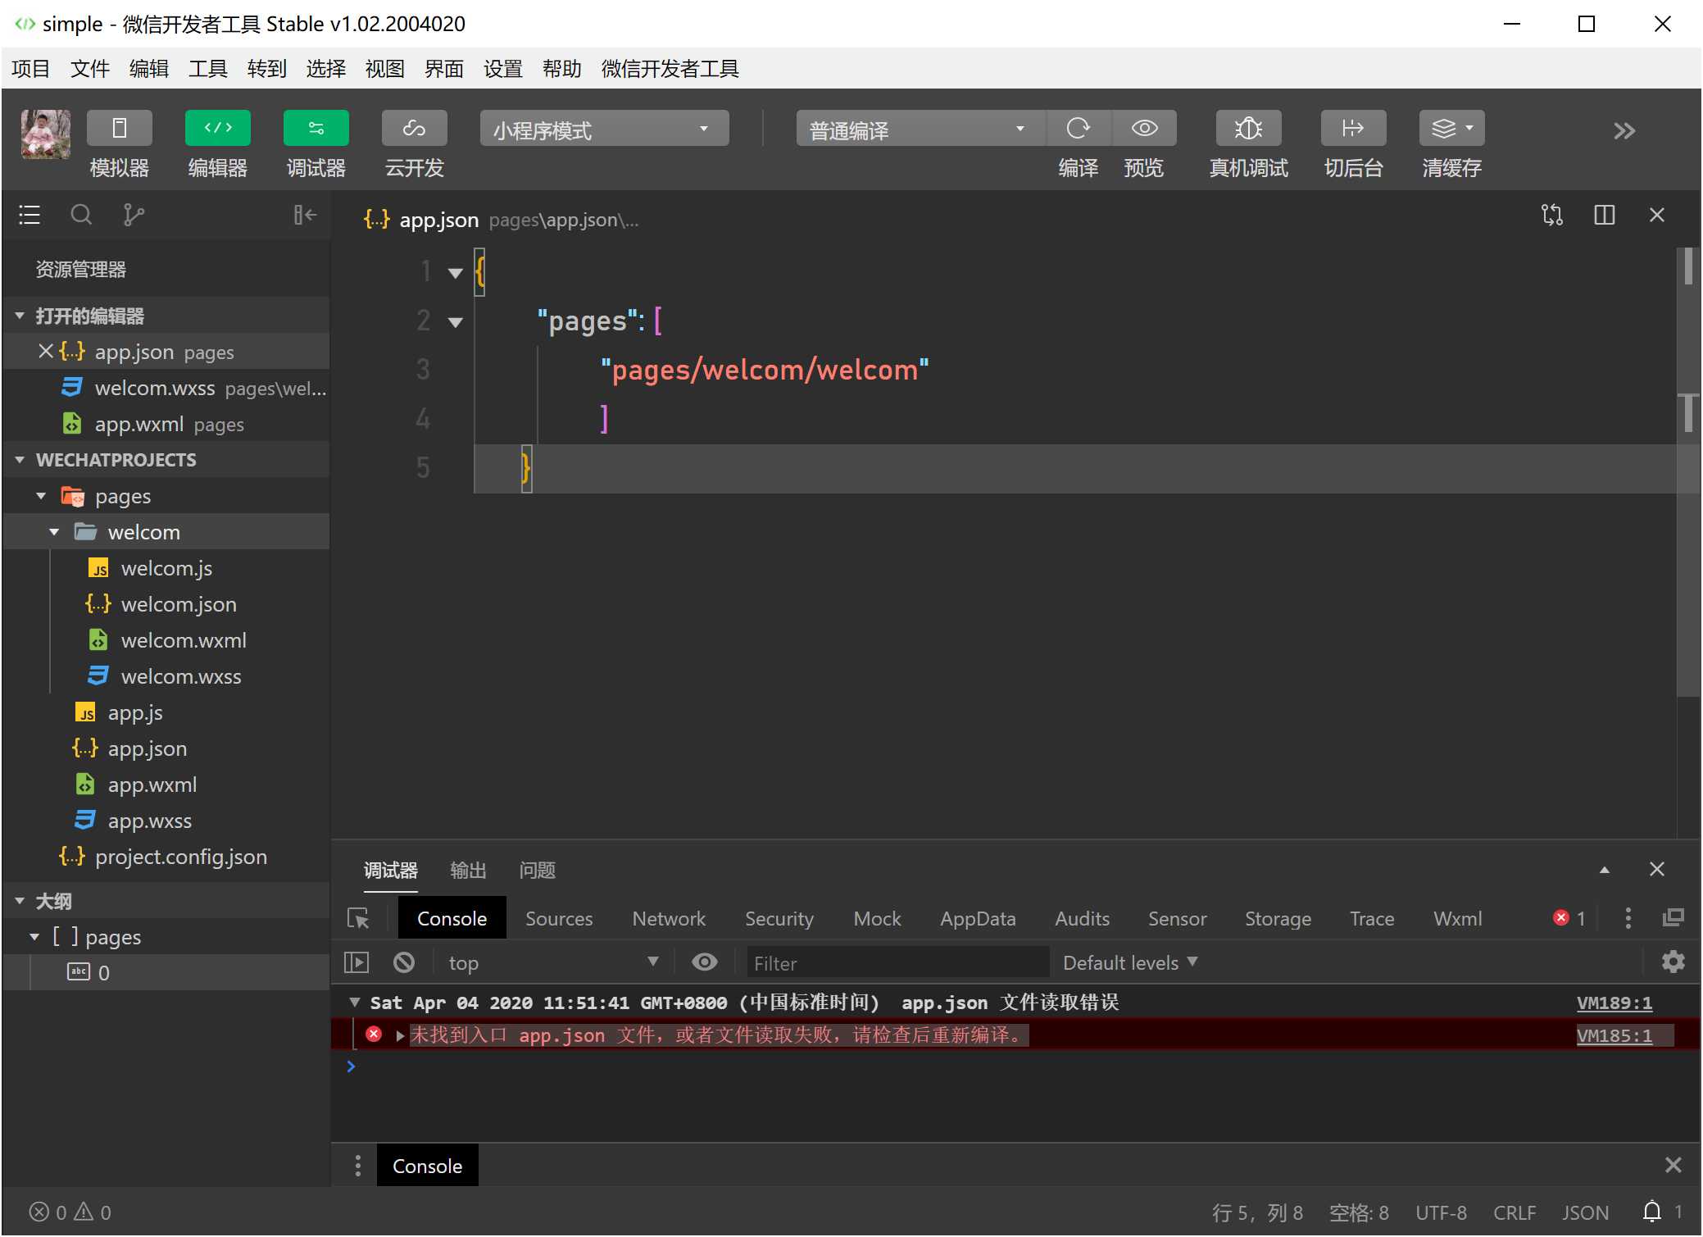This screenshot has height=1237, width=1703.
Task: Fold code at line 2 arrow
Action: pos(456,322)
